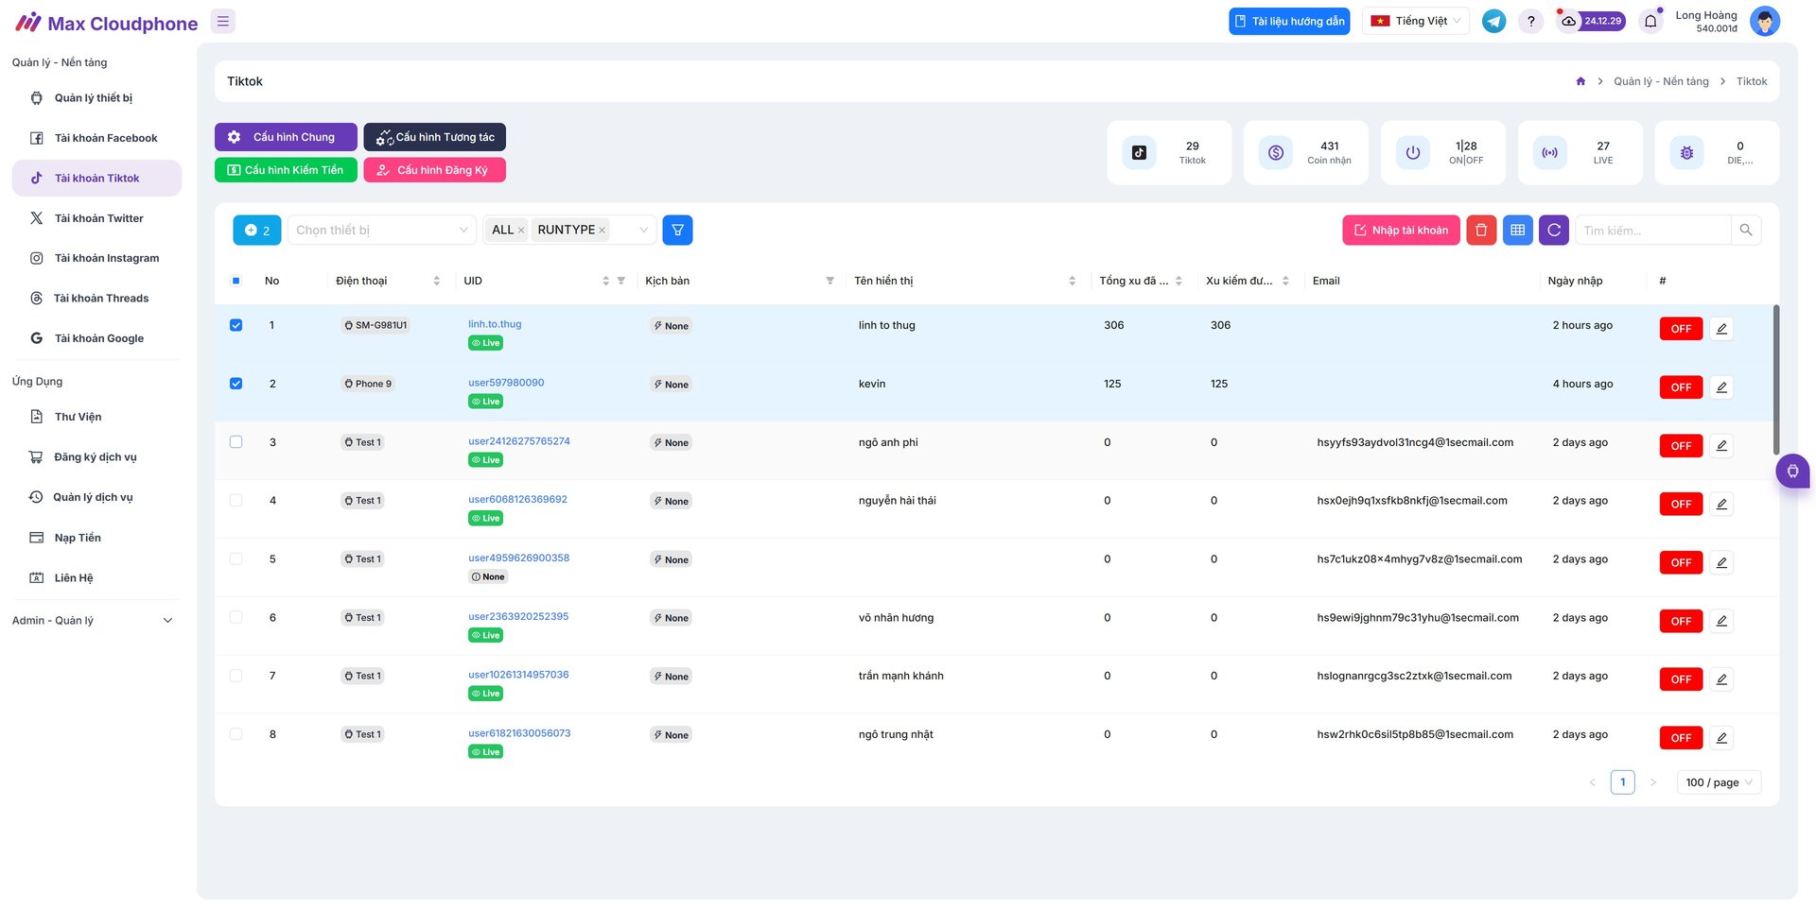Check the checkbox for row 3

[236, 442]
